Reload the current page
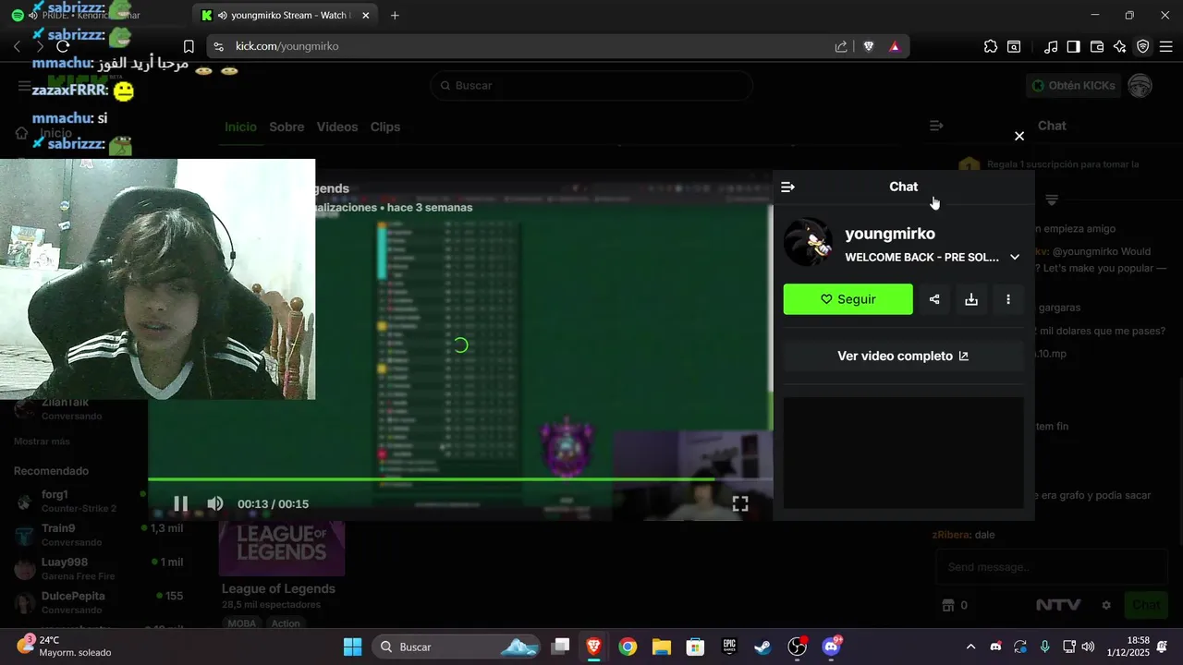 [63, 46]
